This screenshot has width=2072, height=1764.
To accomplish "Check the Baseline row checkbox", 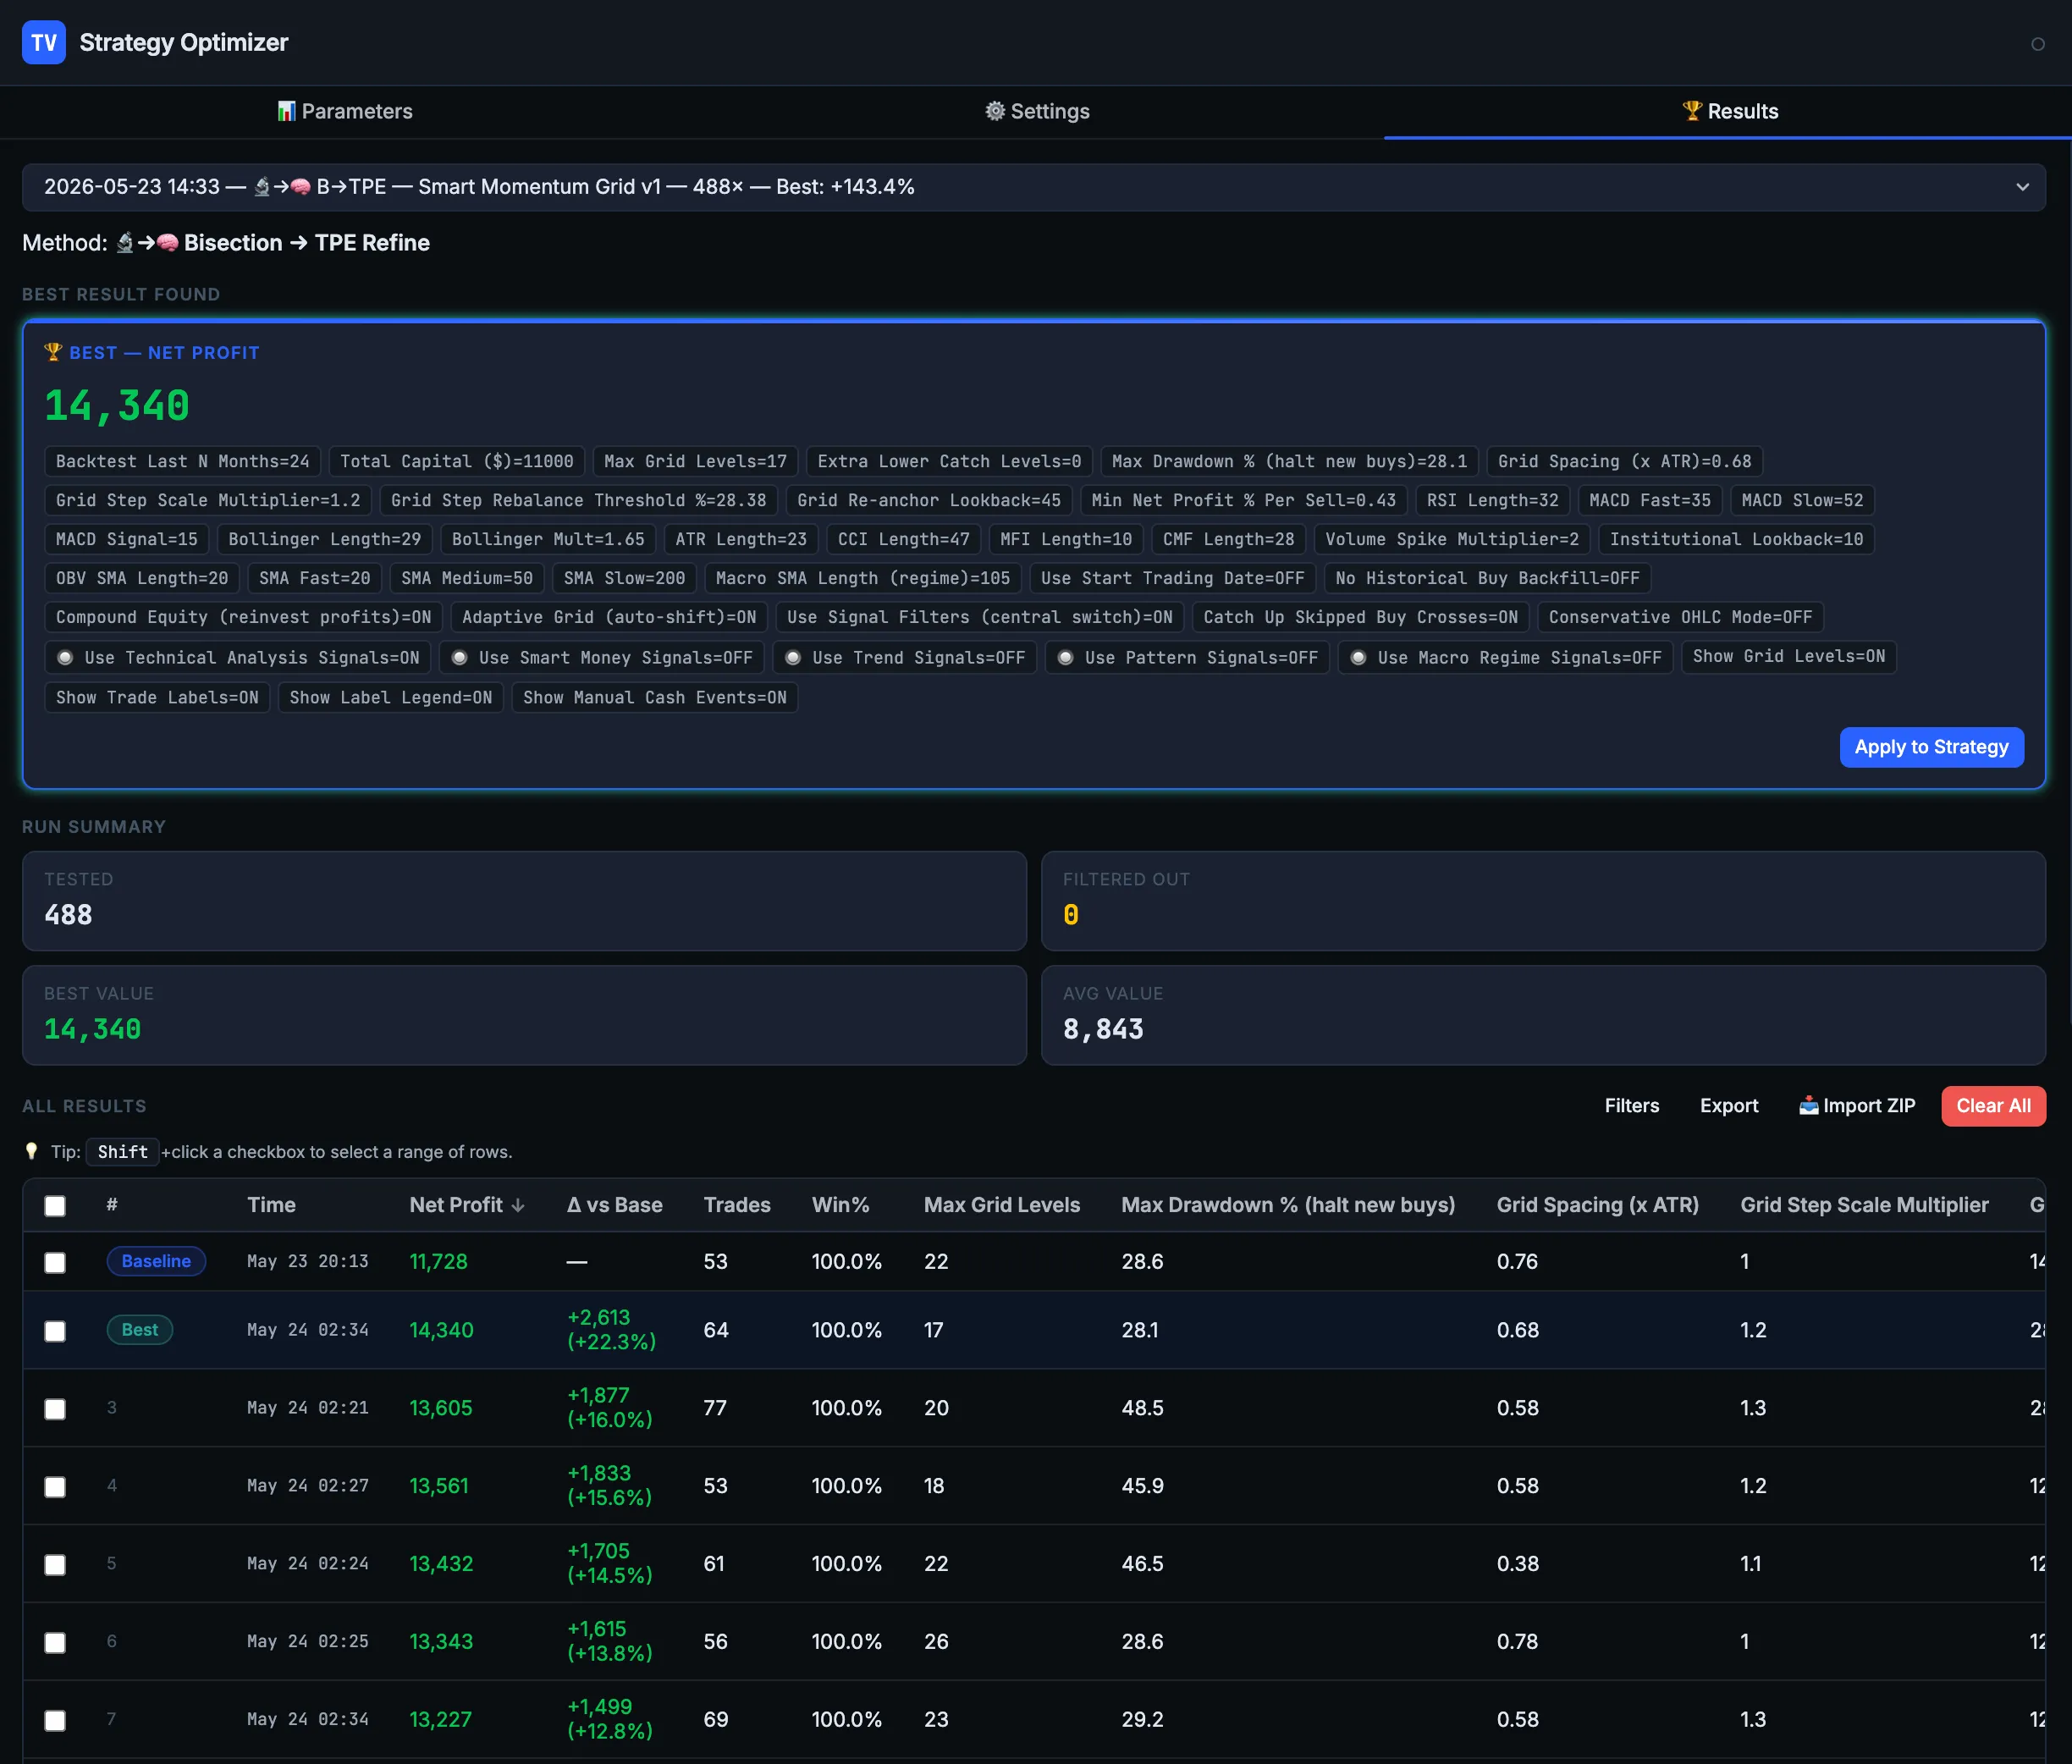I will 55,1262.
